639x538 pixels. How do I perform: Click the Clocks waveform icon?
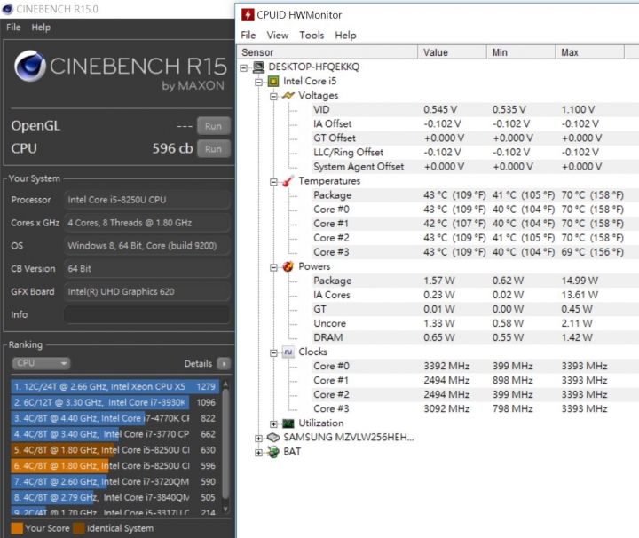click(x=288, y=352)
